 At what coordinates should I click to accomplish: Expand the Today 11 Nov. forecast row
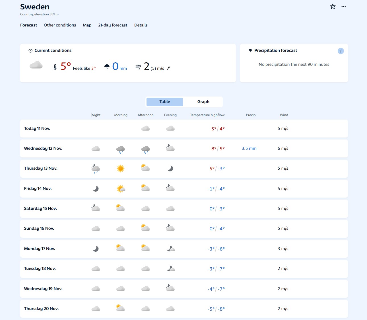click(184, 129)
